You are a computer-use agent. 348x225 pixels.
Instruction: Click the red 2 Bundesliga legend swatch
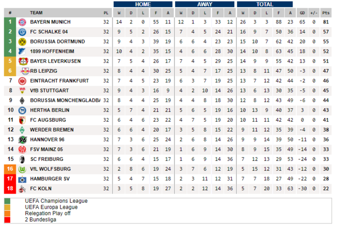click(7, 220)
